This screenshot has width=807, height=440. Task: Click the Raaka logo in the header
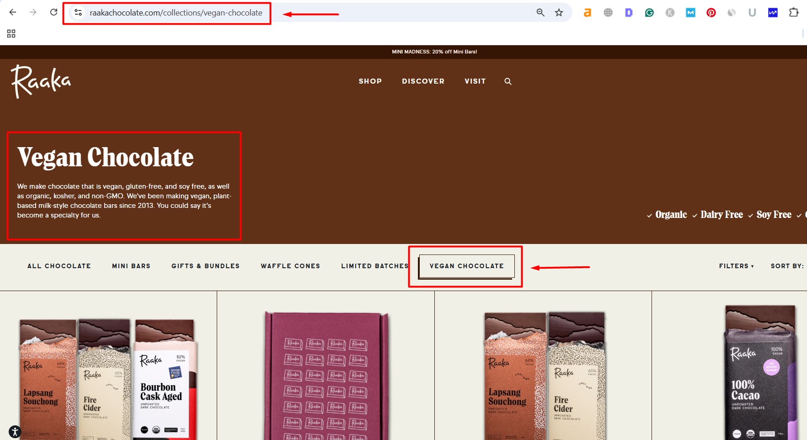point(41,81)
